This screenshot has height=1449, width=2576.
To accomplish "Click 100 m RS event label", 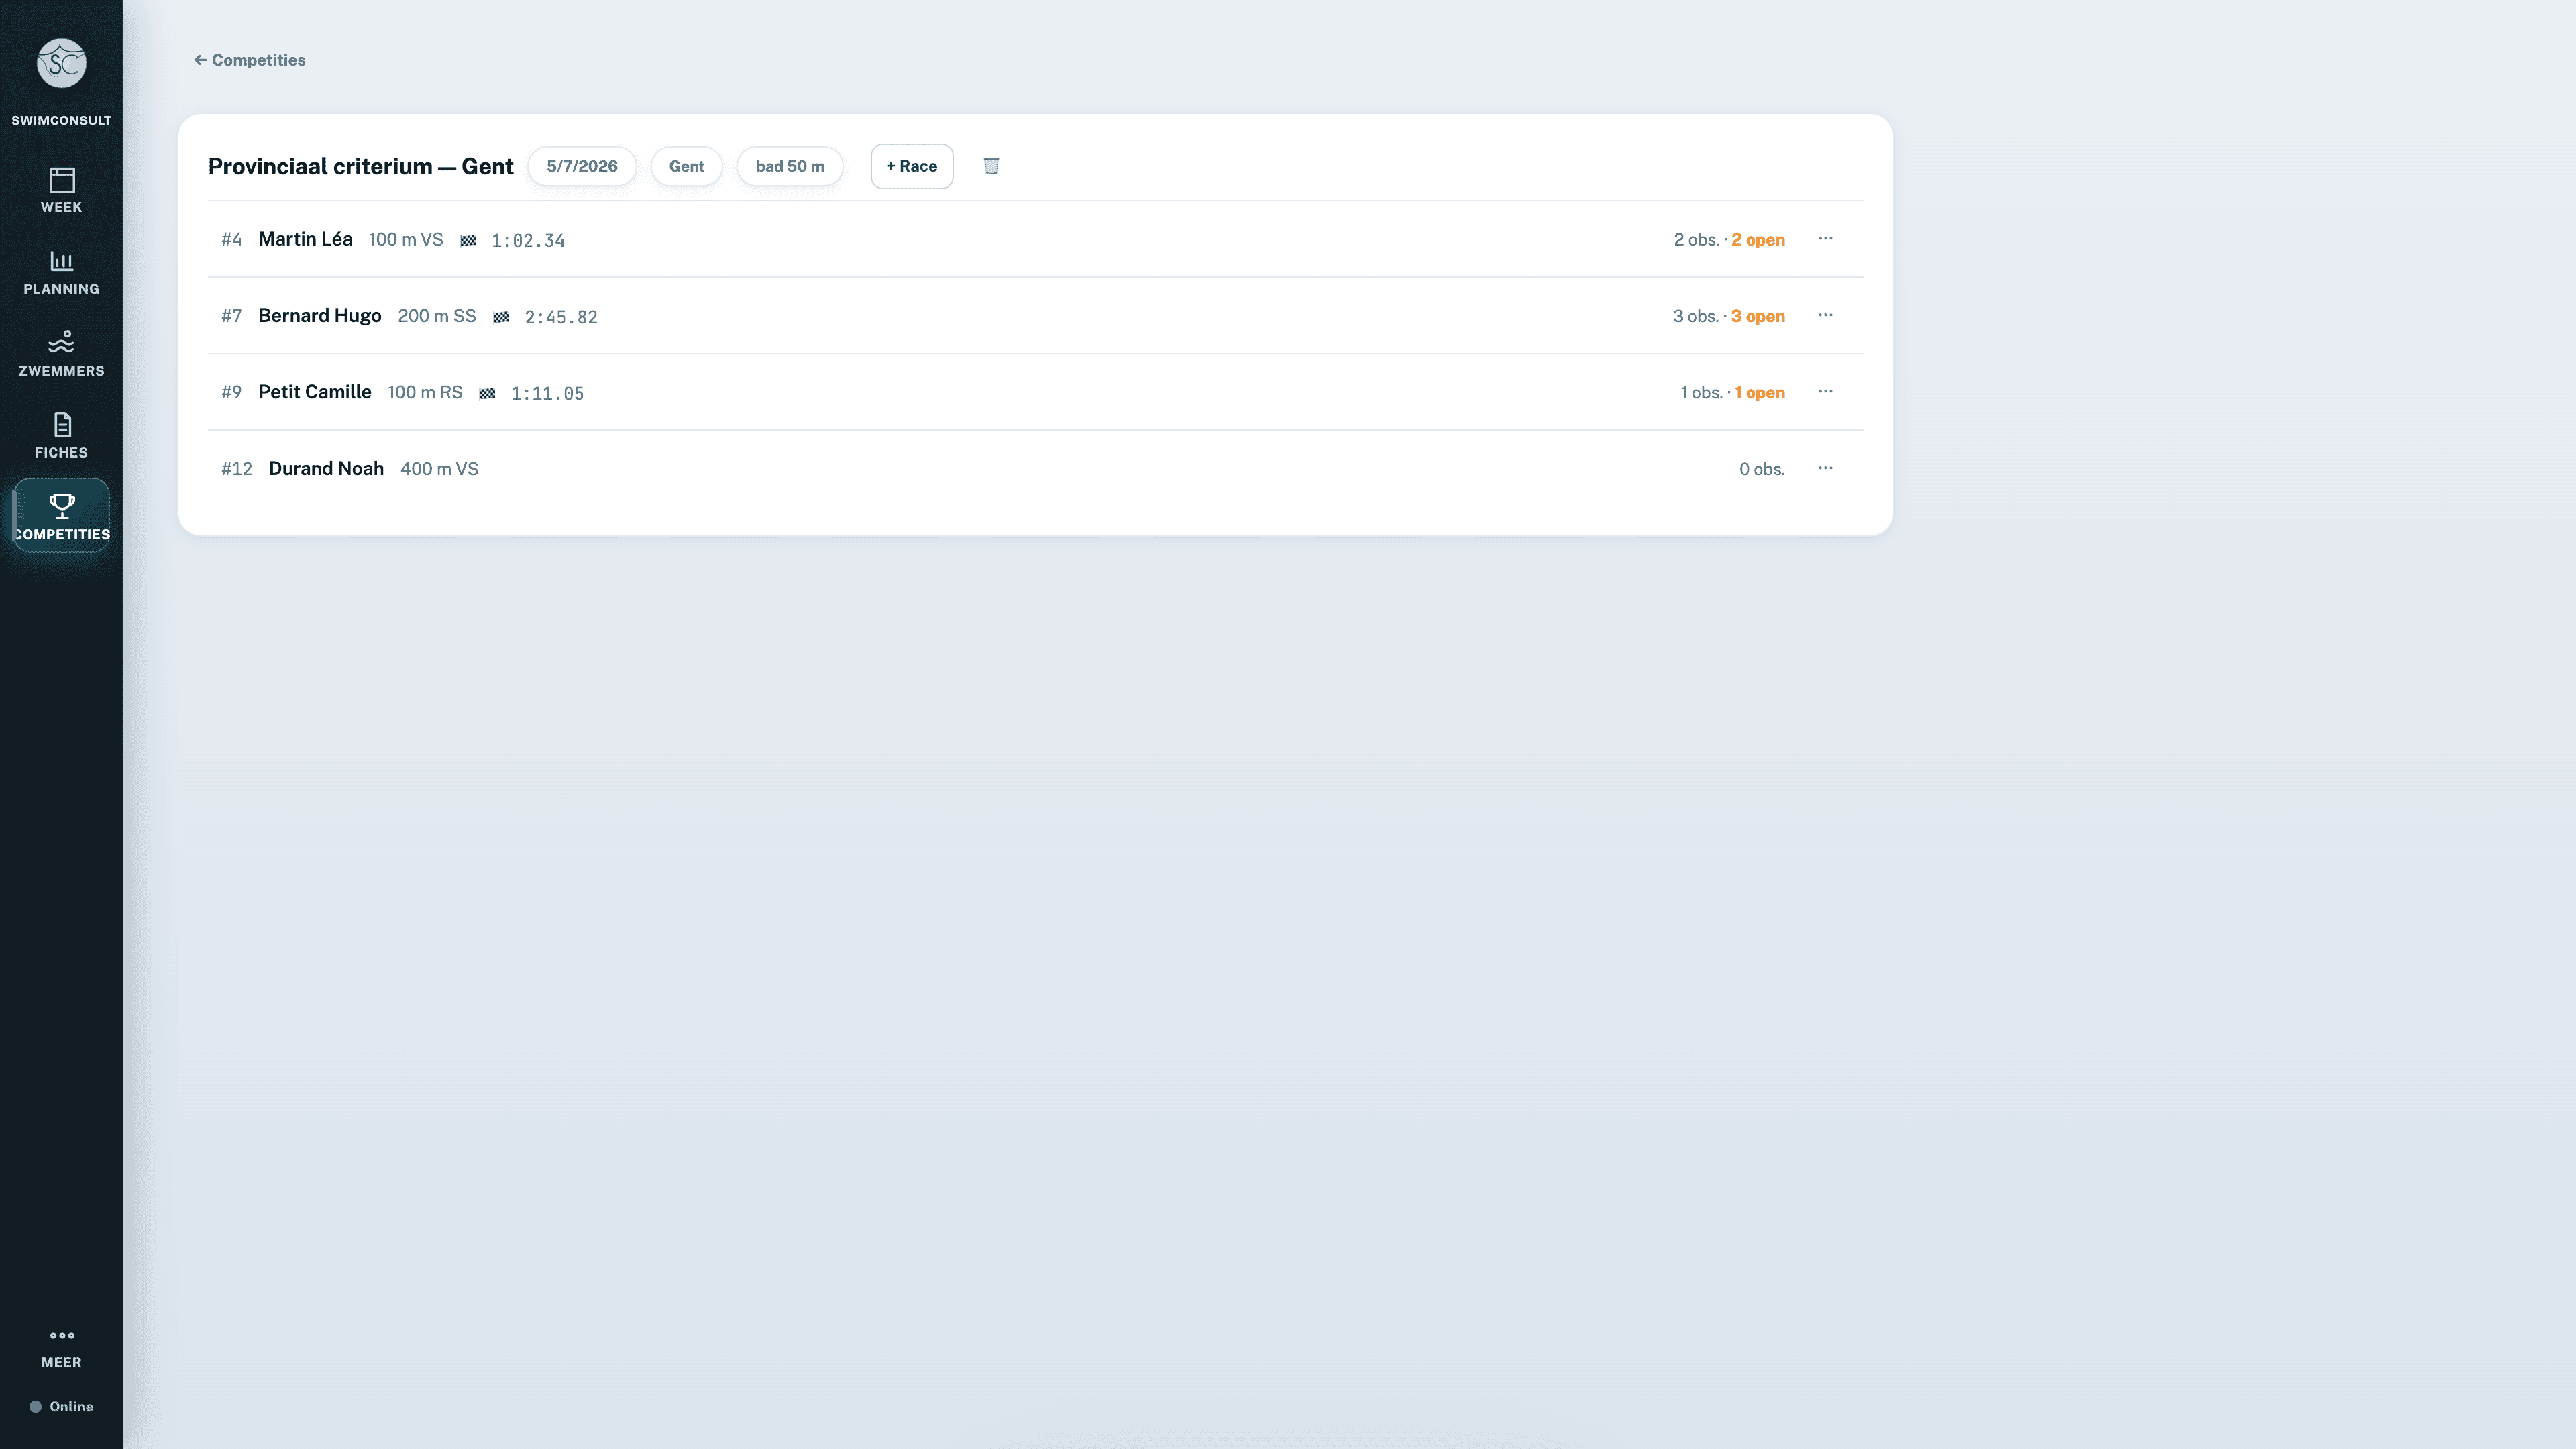I will coord(425,392).
